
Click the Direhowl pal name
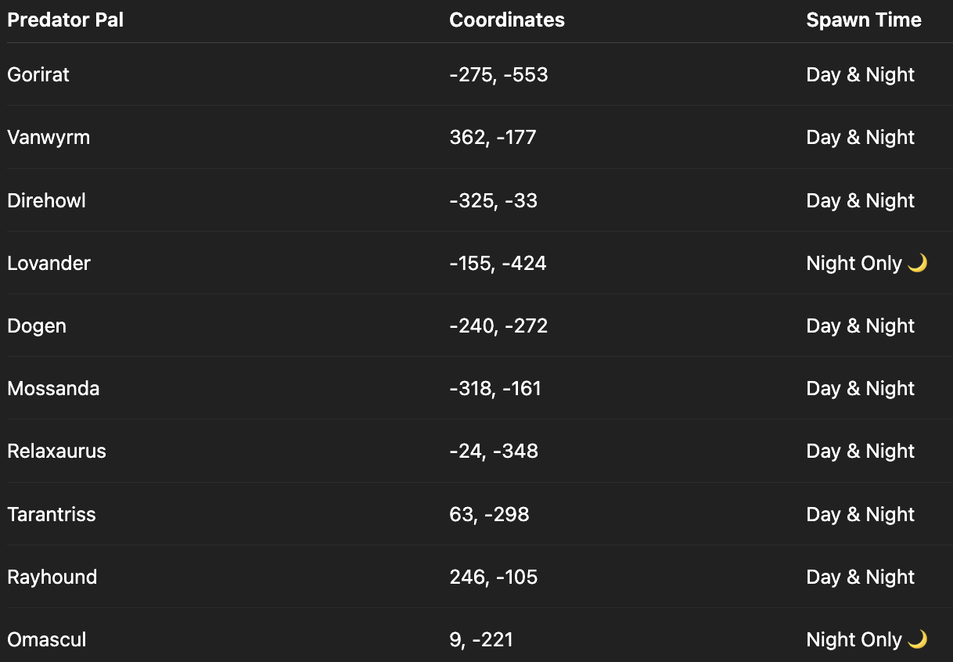pyautogui.click(x=46, y=200)
